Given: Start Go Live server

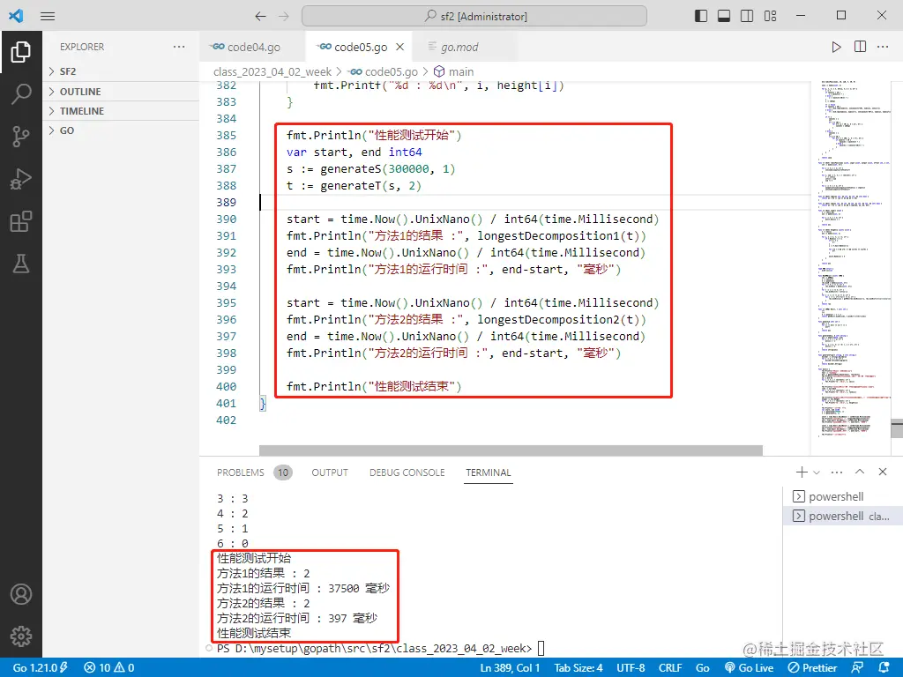Looking at the screenshot, I should (749, 668).
